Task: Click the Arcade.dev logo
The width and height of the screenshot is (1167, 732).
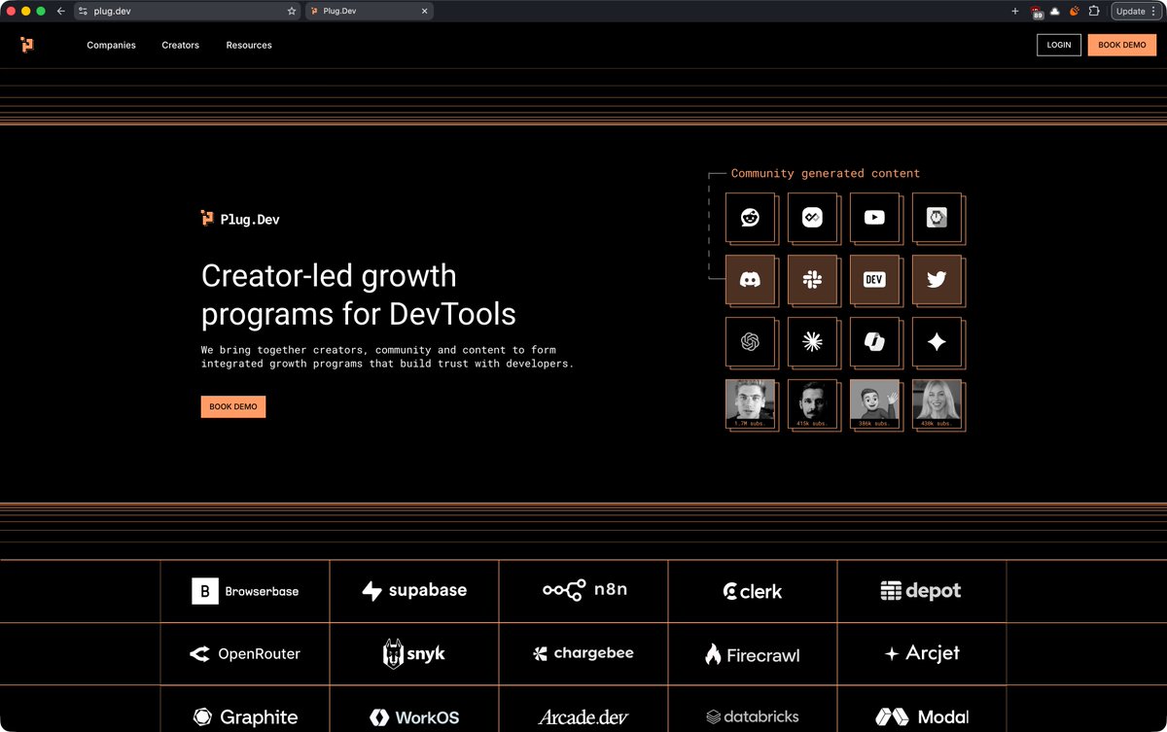Action: pyautogui.click(x=583, y=717)
